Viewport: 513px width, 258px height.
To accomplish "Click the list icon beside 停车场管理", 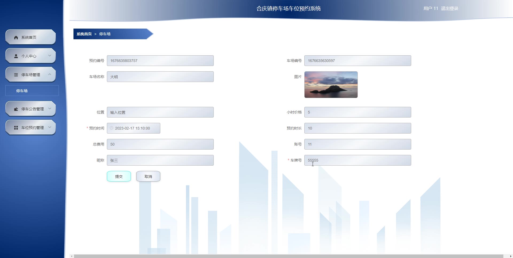I will tap(16, 75).
